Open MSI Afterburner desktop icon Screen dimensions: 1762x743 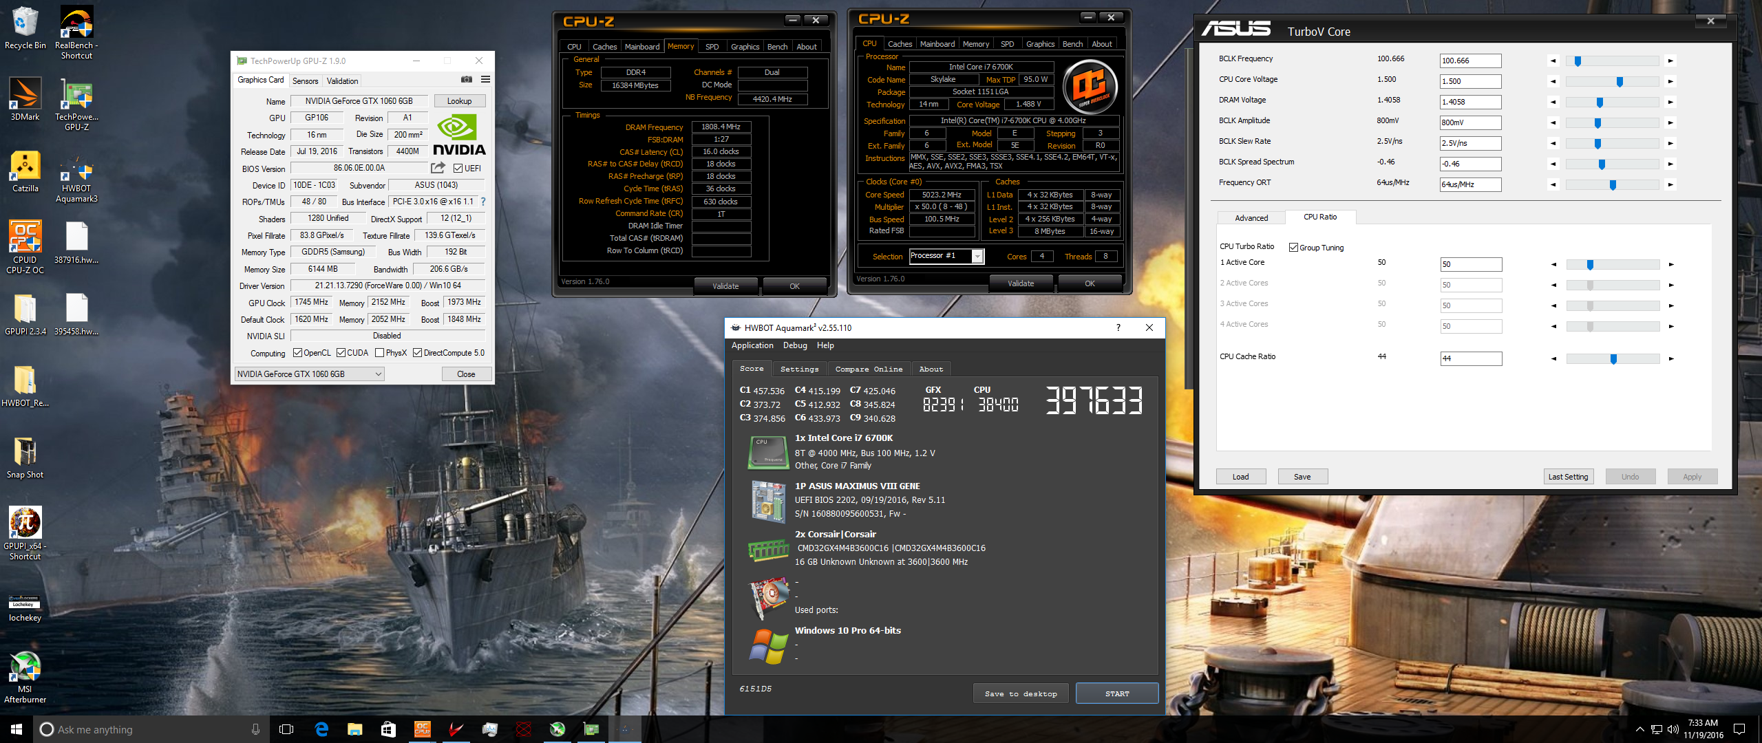(x=25, y=676)
